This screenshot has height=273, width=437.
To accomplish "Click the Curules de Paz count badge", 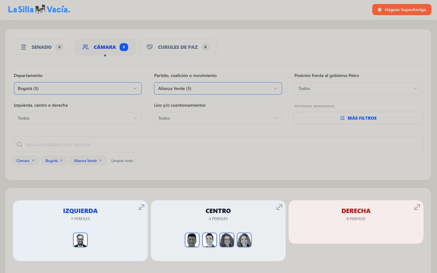I will click(x=205, y=47).
